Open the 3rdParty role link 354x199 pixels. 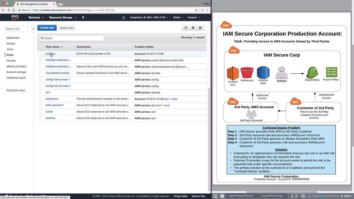pos(51,54)
